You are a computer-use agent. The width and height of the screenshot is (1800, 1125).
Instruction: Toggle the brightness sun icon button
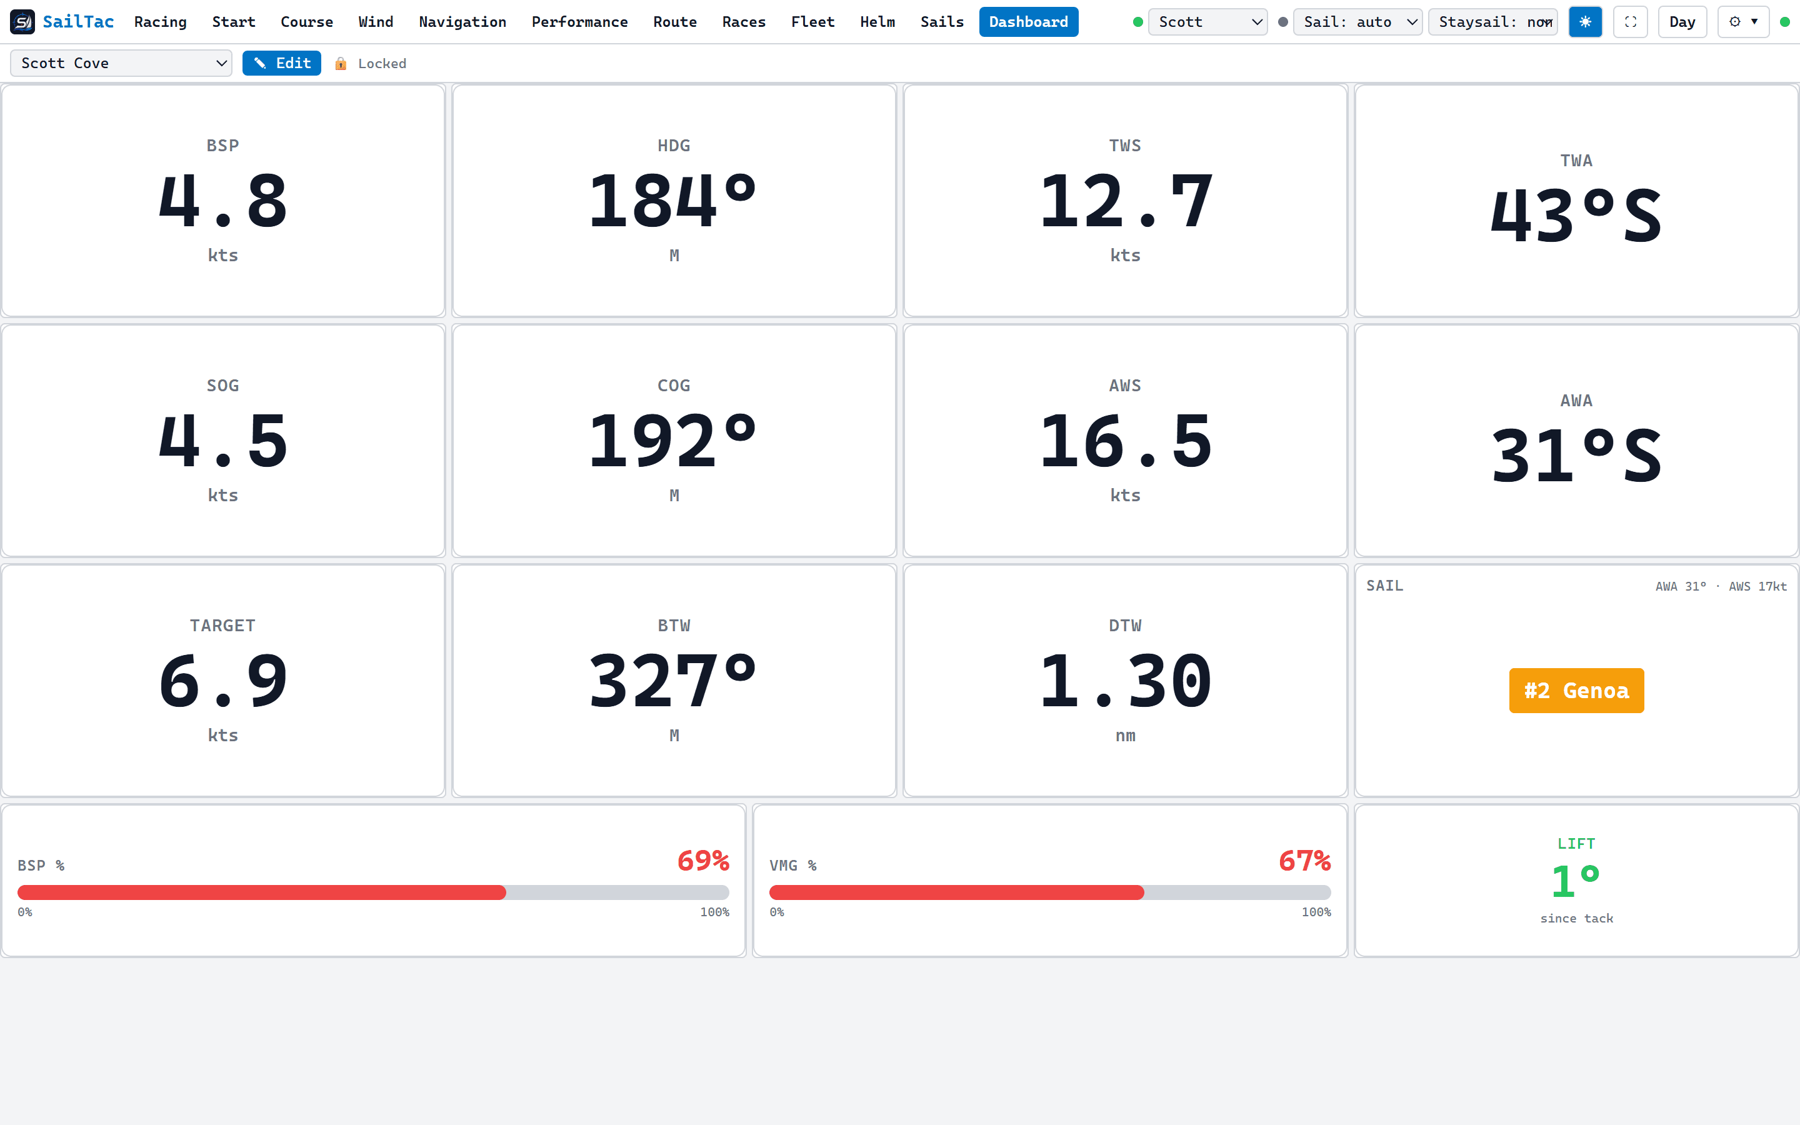click(x=1585, y=22)
